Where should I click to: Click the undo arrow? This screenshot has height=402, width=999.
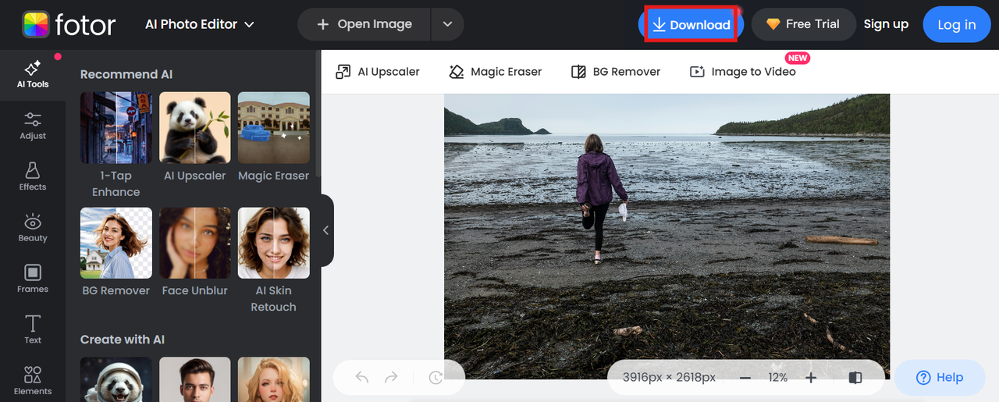pyautogui.click(x=362, y=378)
